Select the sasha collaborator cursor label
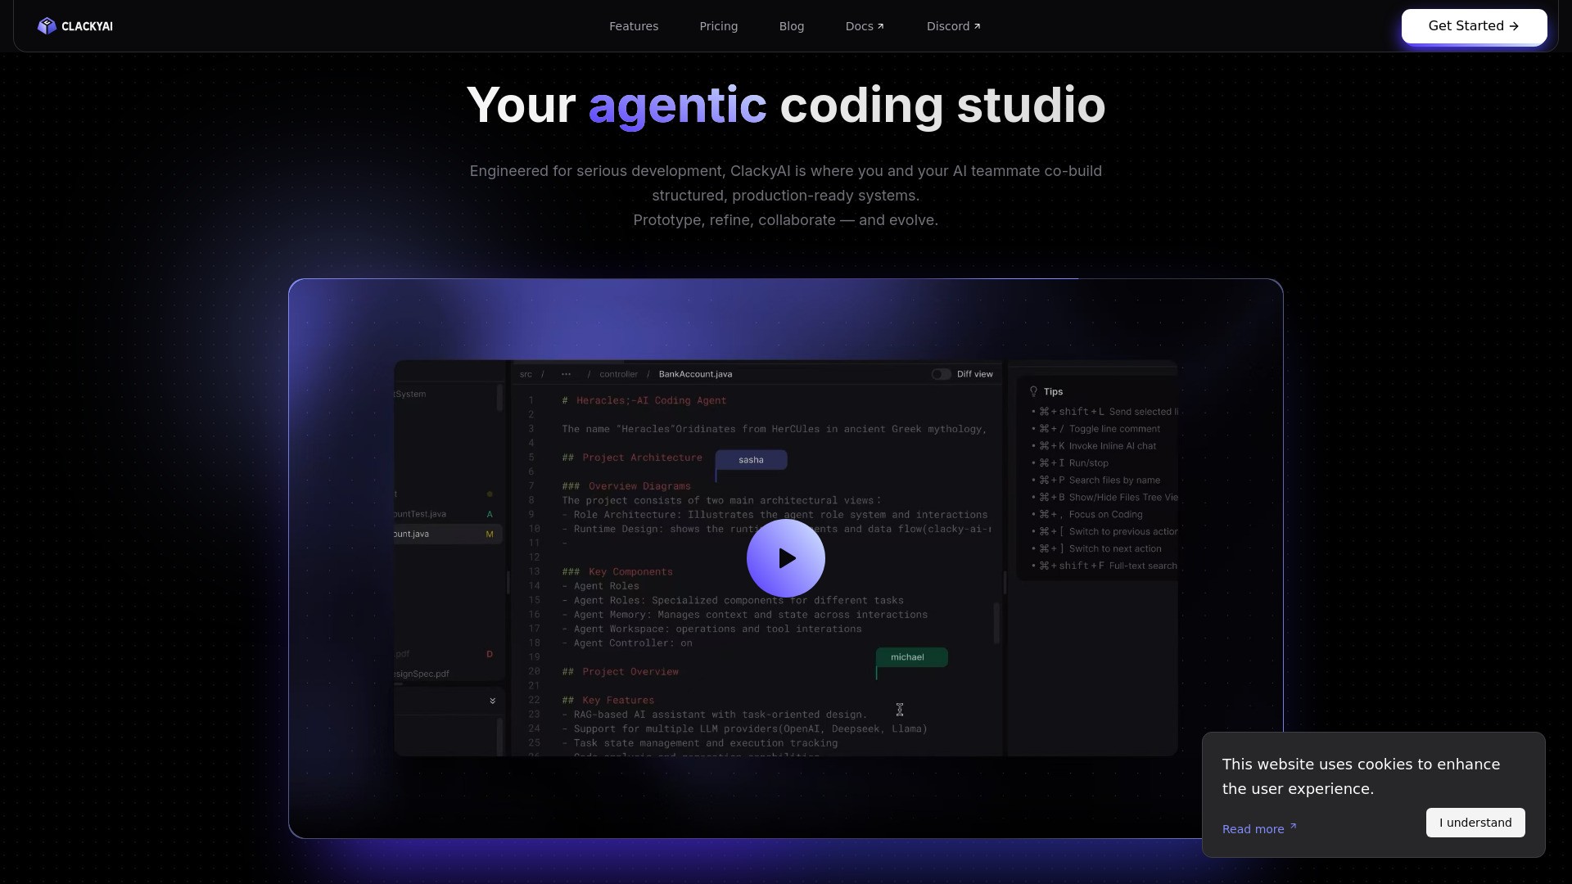This screenshot has height=884, width=1572. [751, 460]
